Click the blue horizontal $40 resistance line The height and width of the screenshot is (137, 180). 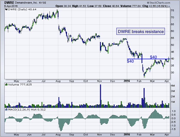pos(148,59)
